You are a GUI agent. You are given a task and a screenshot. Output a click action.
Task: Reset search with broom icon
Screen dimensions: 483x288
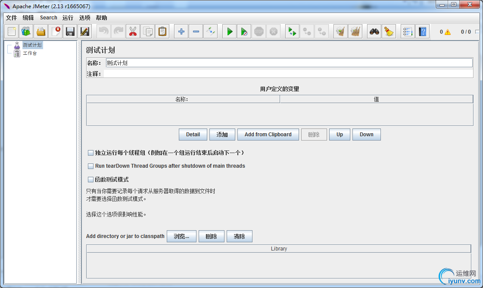click(389, 31)
